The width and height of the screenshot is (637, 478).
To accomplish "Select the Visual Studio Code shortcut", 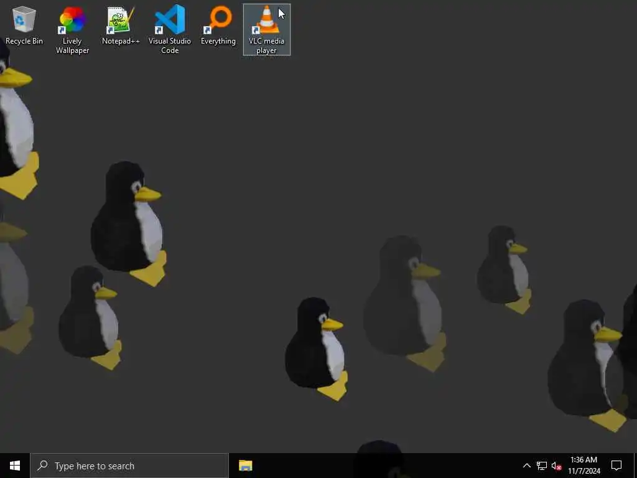I will pyautogui.click(x=170, y=30).
